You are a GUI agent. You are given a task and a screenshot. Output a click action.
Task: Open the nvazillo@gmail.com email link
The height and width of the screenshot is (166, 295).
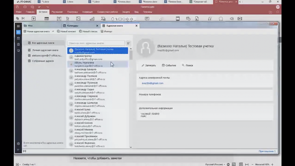(x=153, y=83)
